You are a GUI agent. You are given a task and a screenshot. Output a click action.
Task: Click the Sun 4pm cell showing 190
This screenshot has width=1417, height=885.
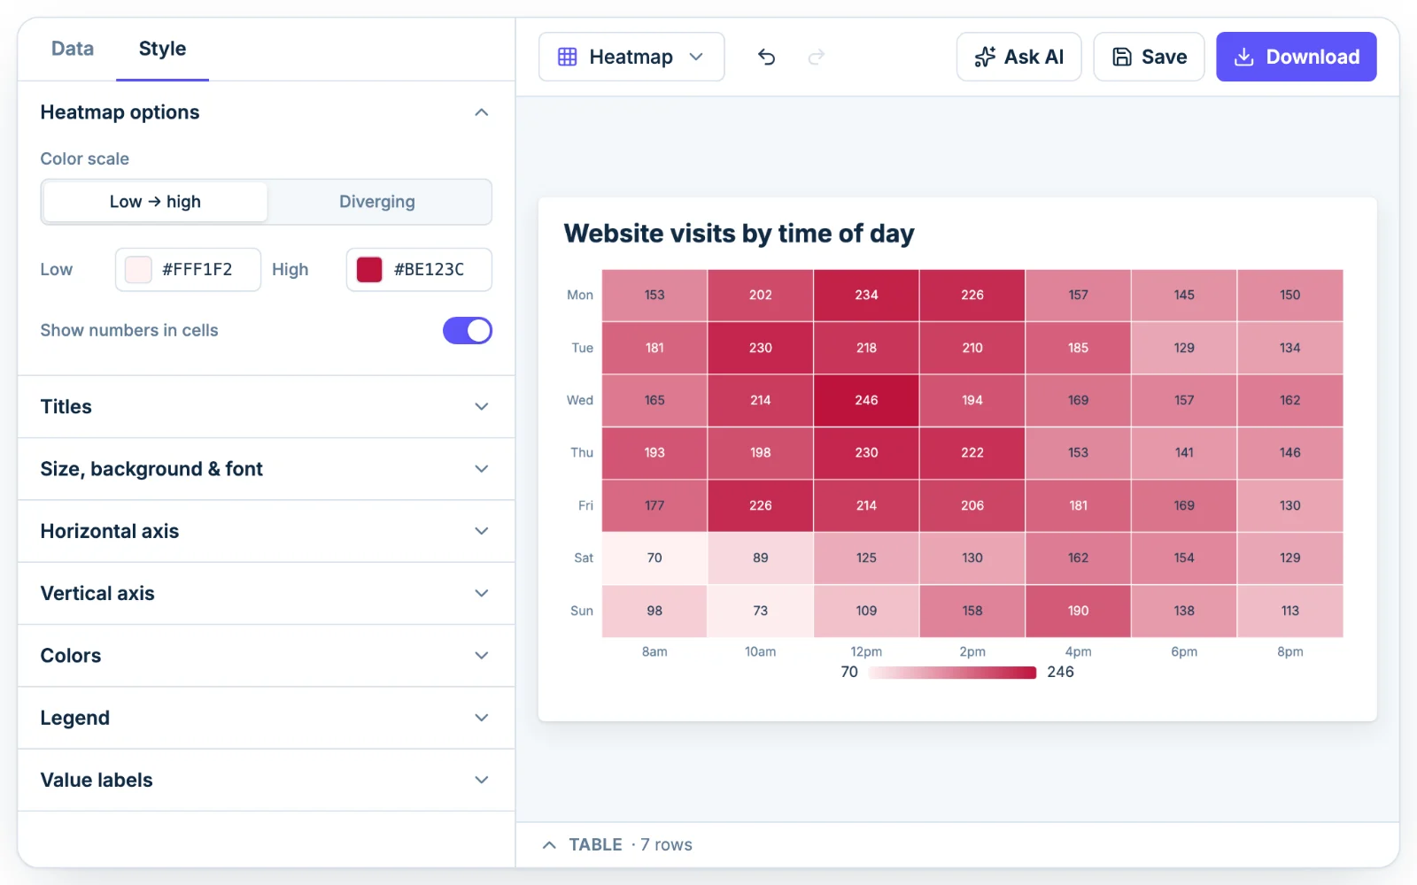pyautogui.click(x=1078, y=611)
